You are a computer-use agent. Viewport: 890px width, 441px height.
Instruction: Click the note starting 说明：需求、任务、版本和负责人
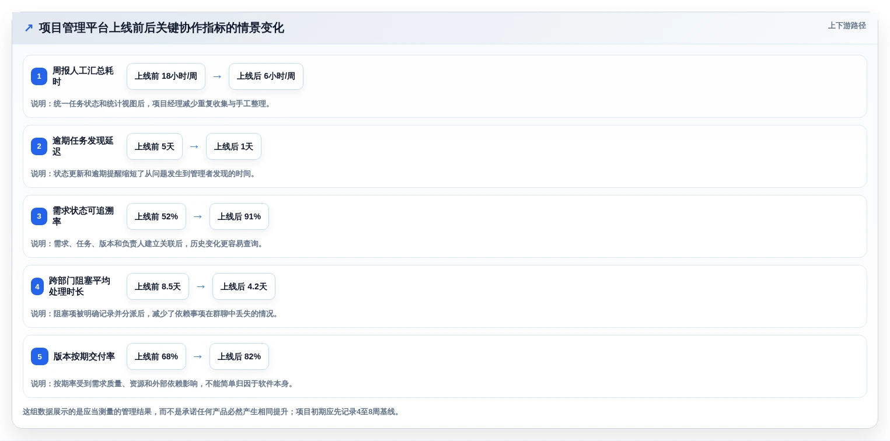click(x=148, y=244)
